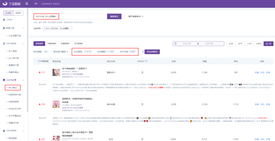Open 收藏的内容 in sidebar

click(x=14, y=123)
